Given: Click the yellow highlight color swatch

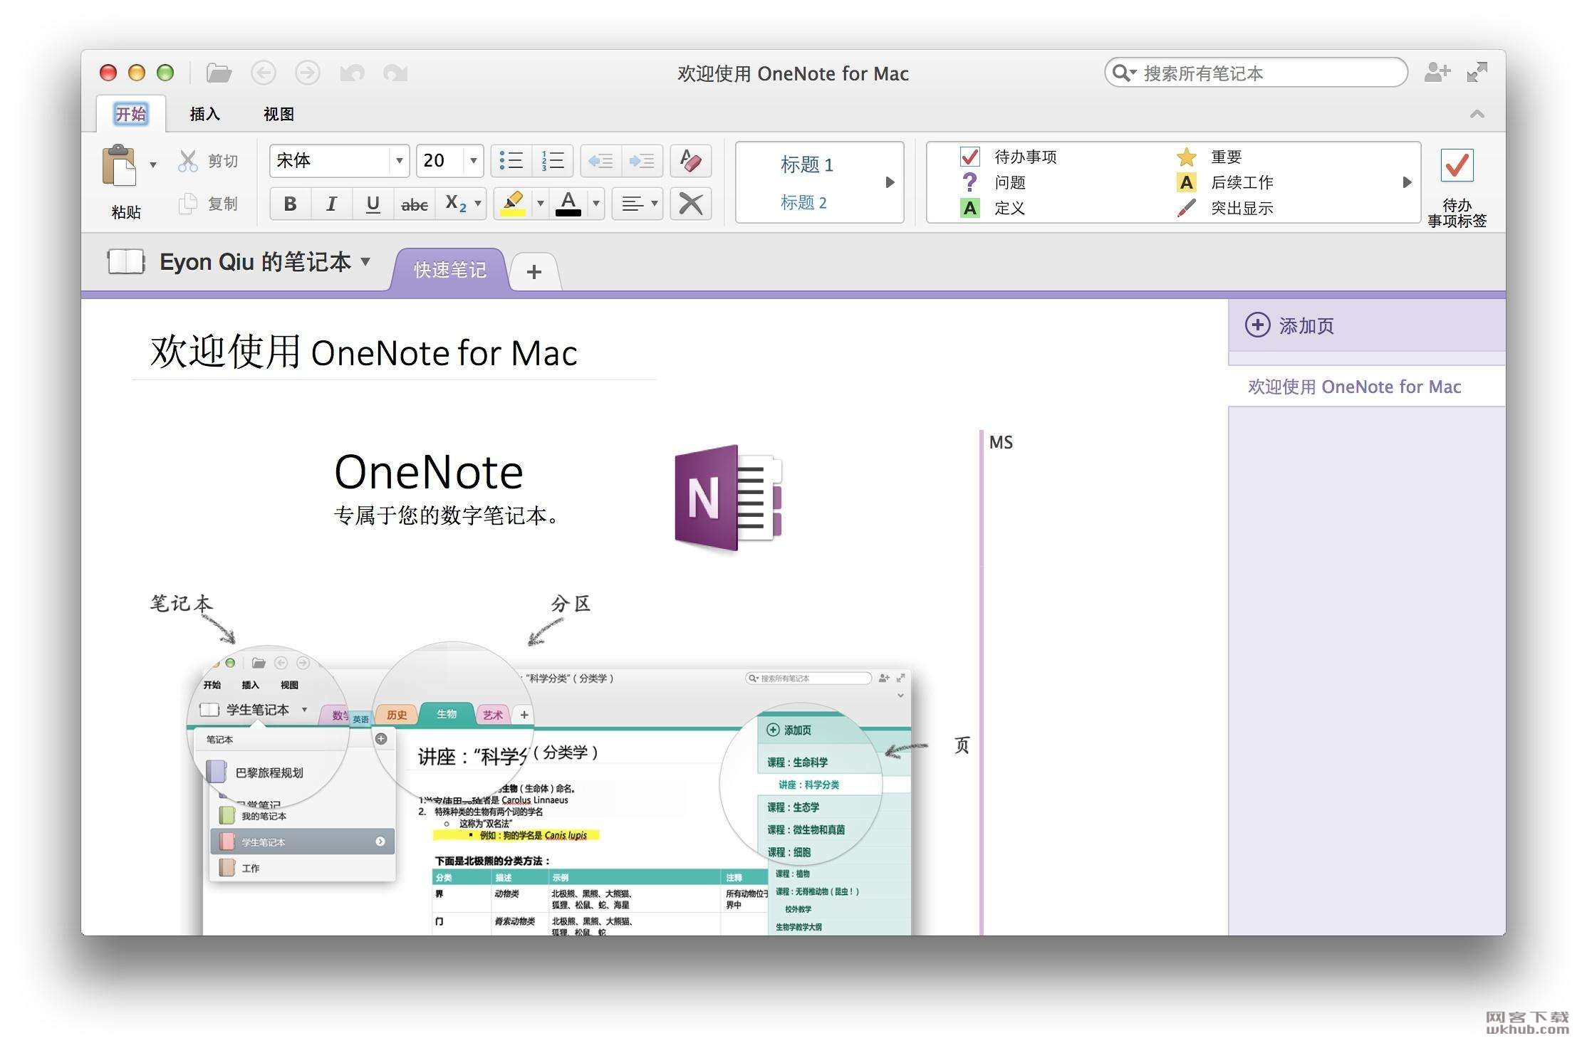Looking at the screenshot, I should (513, 212).
